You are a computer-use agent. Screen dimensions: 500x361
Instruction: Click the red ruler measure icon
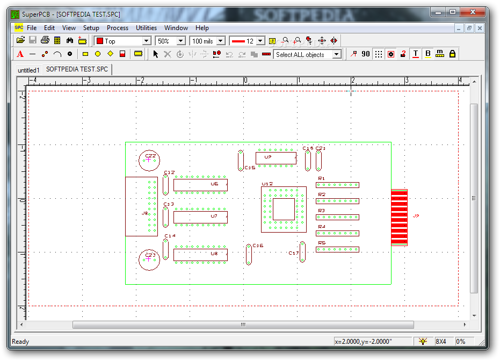266,54
